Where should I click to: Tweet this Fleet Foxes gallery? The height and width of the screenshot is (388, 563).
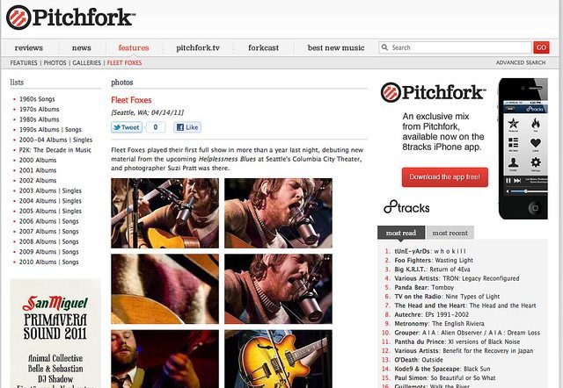click(127, 127)
